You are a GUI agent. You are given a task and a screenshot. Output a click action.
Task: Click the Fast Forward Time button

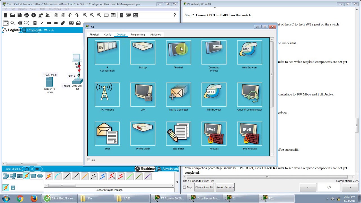[x=37, y=169]
